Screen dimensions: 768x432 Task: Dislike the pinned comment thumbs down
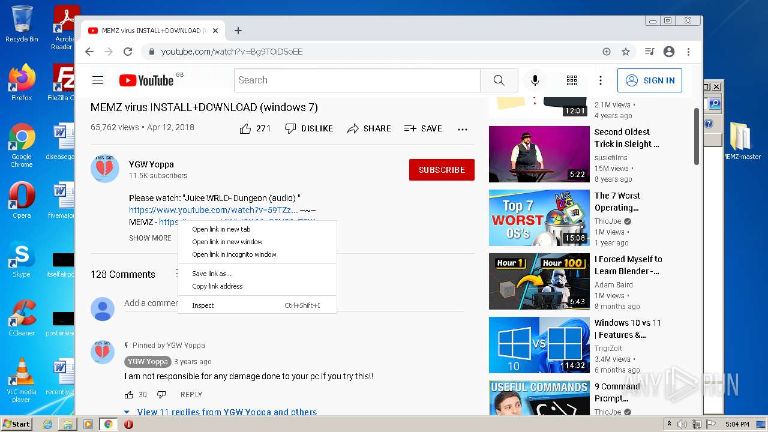tap(161, 395)
